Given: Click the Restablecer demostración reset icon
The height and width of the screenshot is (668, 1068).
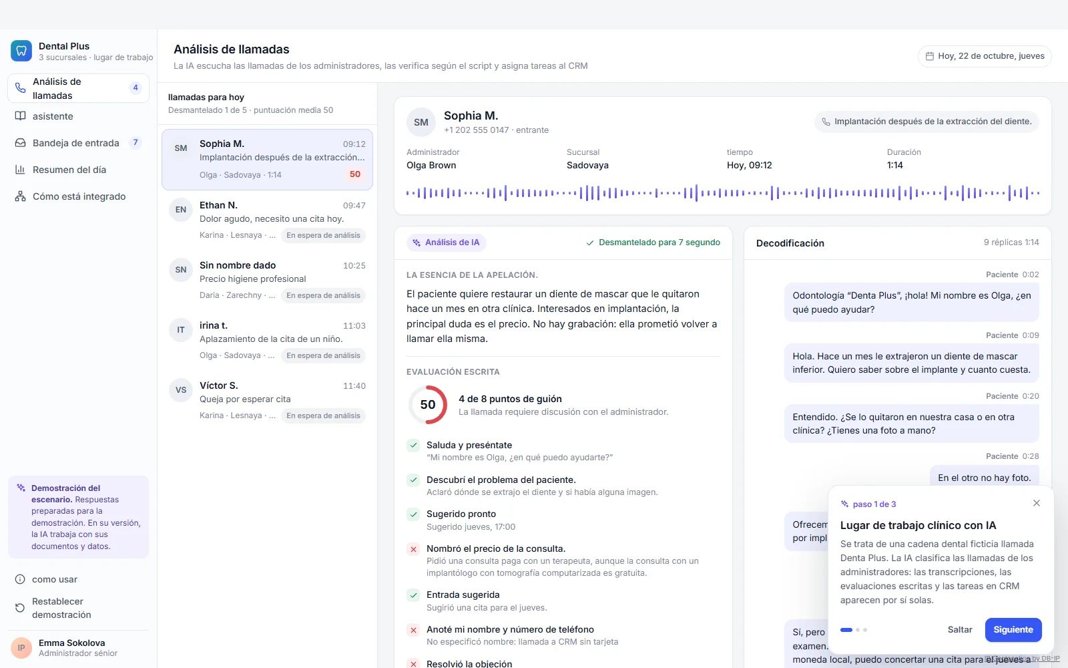Looking at the screenshot, I should pos(20,608).
